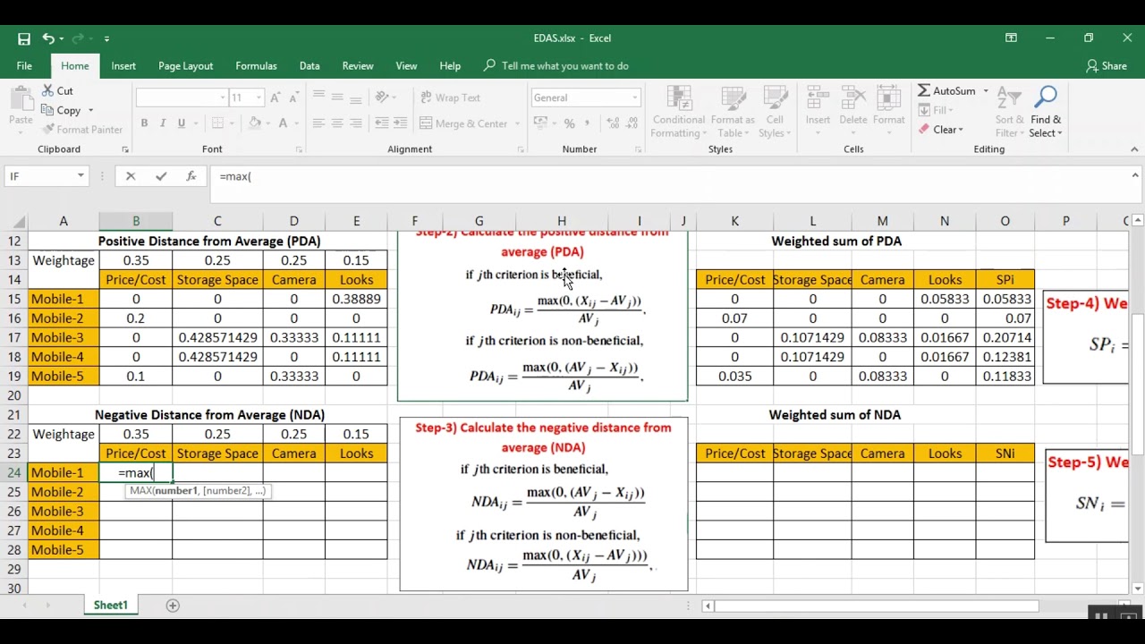Screen dimensions: 1145x644
Task: Click the Insert Function fx icon
Action: coord(191,176)
